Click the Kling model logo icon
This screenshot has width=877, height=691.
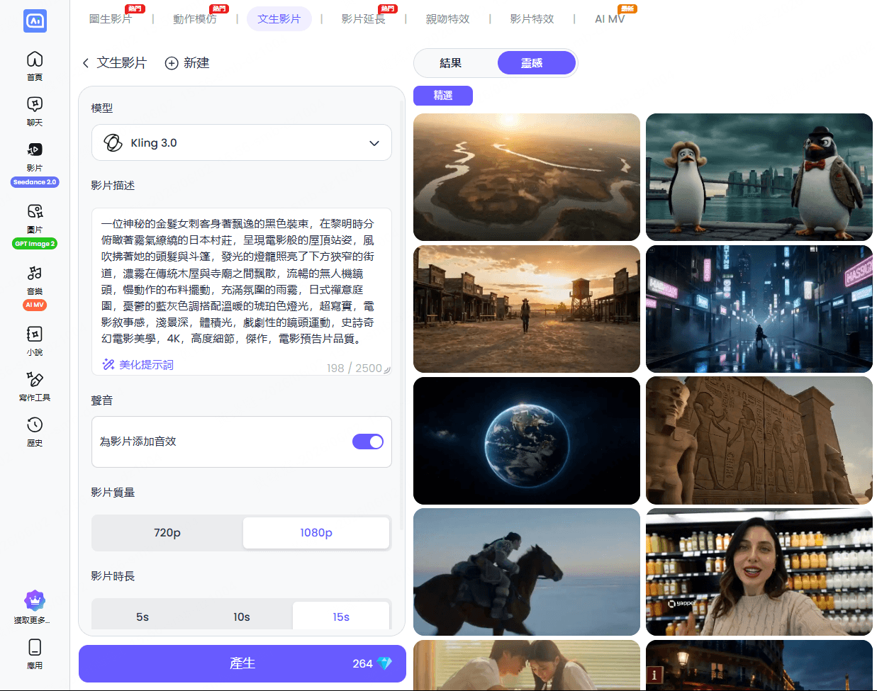(x=113, y=142)
